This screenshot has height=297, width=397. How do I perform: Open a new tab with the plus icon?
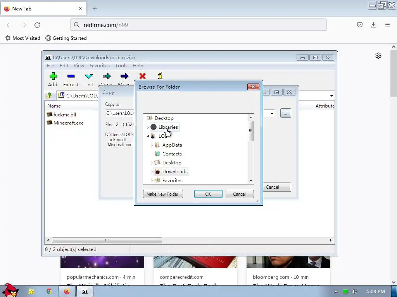tap(95, 9)
